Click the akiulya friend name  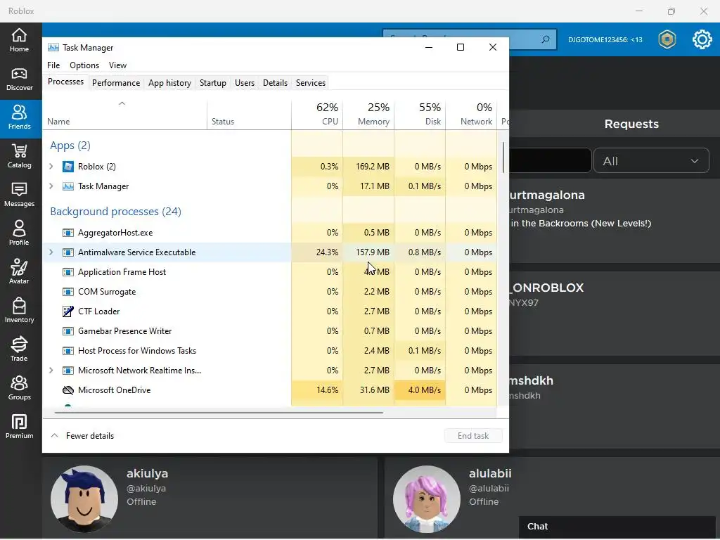pos(148,473)
